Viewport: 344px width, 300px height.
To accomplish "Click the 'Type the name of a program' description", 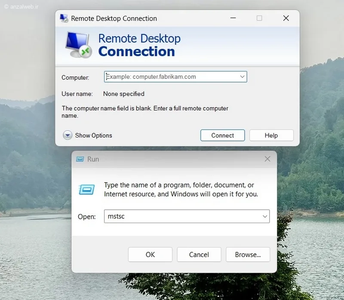I will pyautogui.click(x=181, y=190).
